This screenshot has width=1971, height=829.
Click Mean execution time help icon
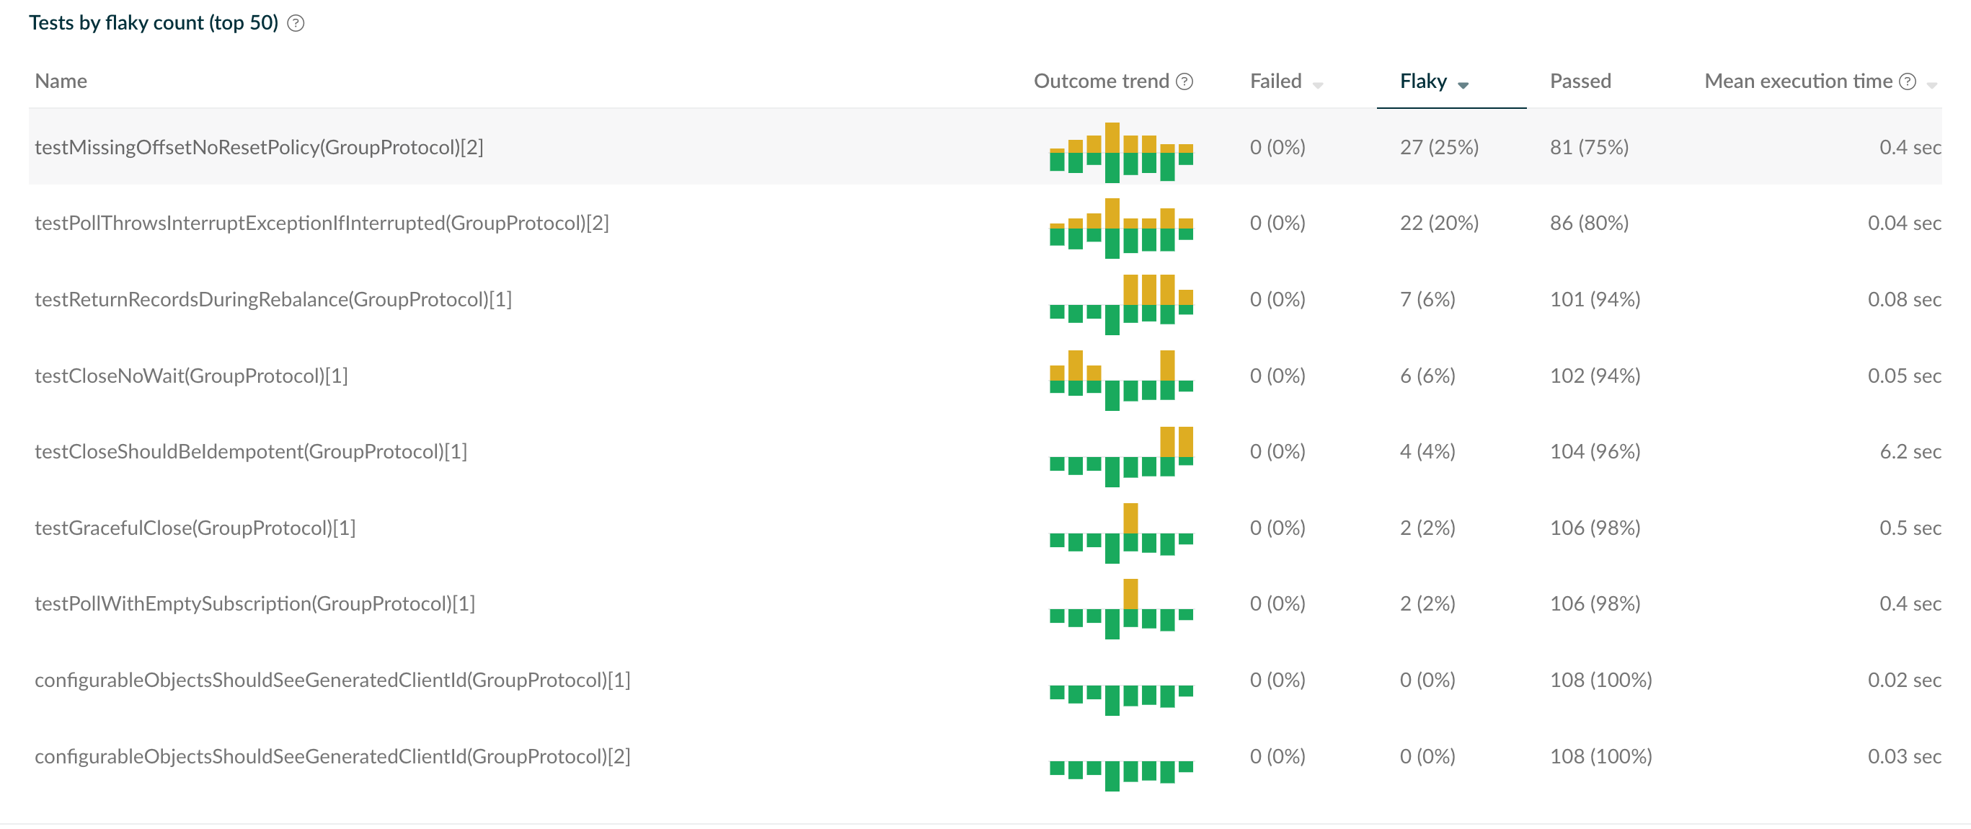(1908, 81)
